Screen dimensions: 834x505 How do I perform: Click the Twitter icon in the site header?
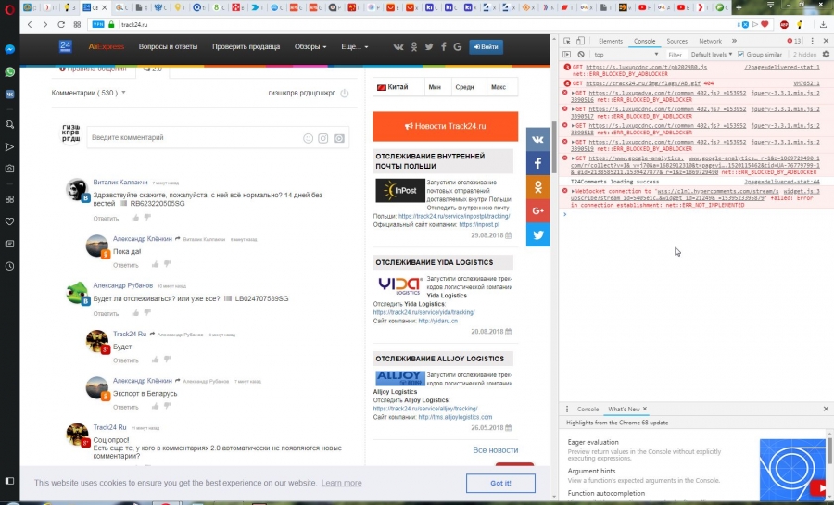[429, 46]
